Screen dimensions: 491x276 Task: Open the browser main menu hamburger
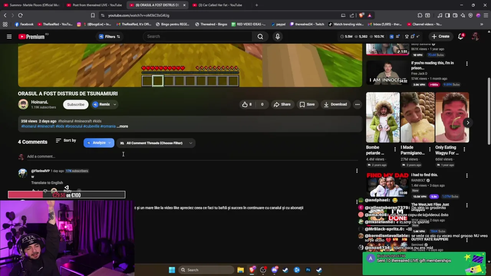point(486,15)
